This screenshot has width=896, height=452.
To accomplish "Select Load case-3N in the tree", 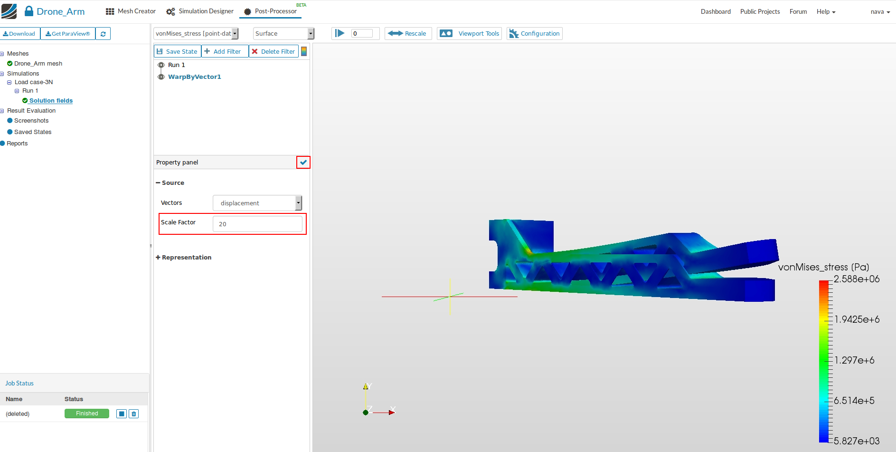I will (x=34, y=82).
